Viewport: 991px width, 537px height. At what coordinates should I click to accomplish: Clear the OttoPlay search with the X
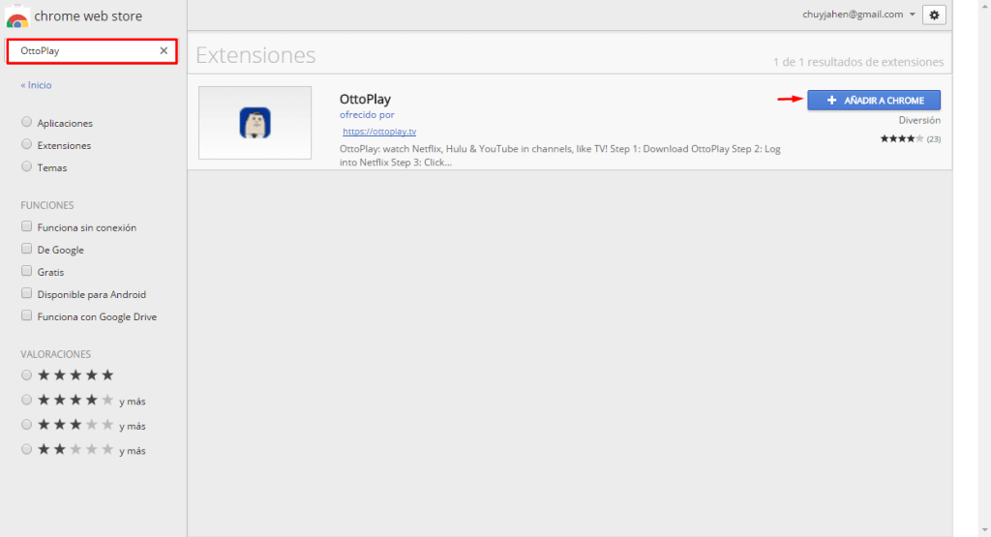click(164, 50)
